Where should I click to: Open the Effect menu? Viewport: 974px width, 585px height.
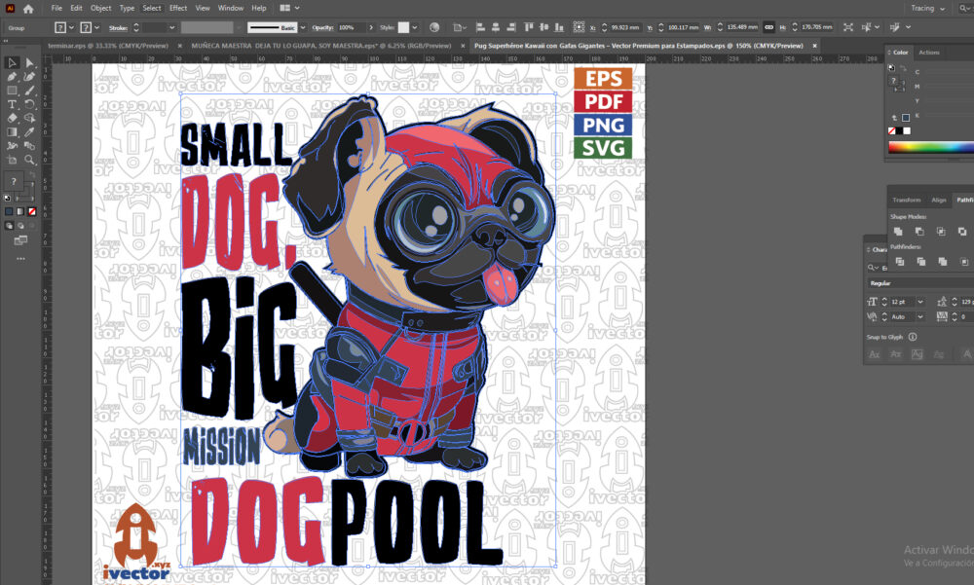click(178, 8)
